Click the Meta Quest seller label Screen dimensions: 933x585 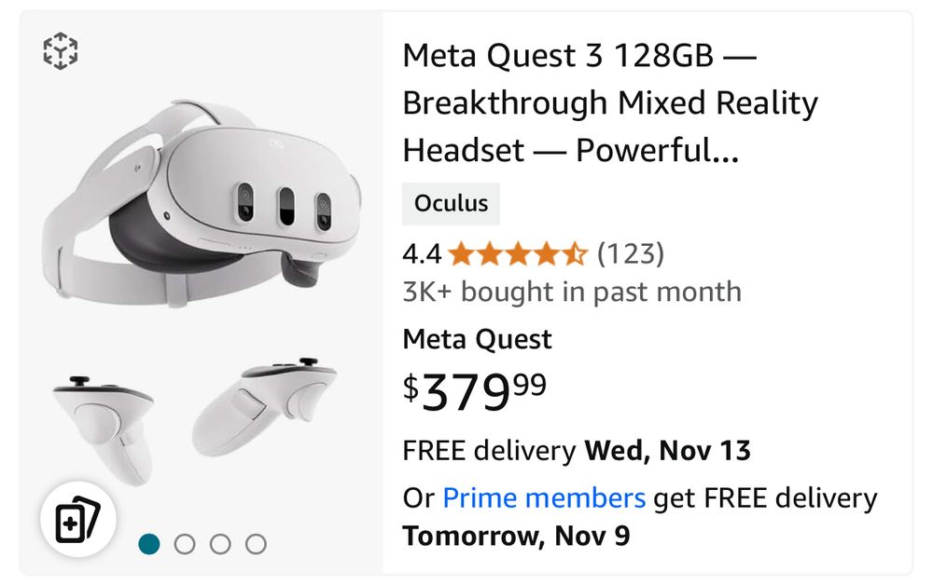tap(477, 340)
